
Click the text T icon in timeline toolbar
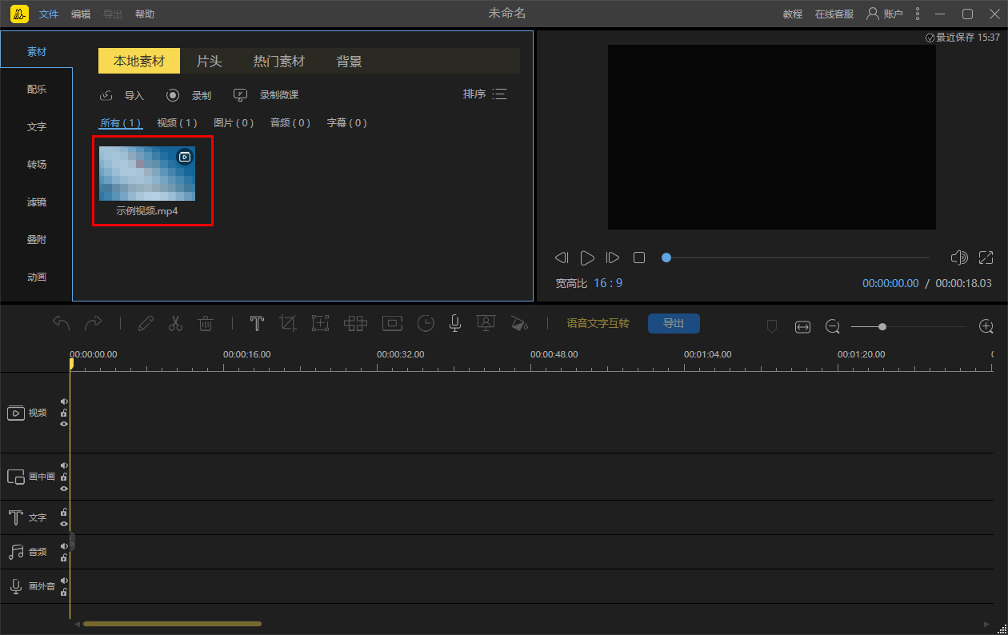pos(257,323)
